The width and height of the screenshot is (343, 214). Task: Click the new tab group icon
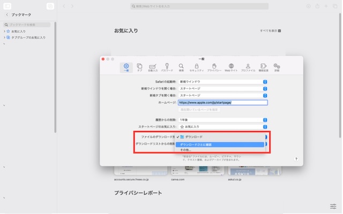pos(50,6)
